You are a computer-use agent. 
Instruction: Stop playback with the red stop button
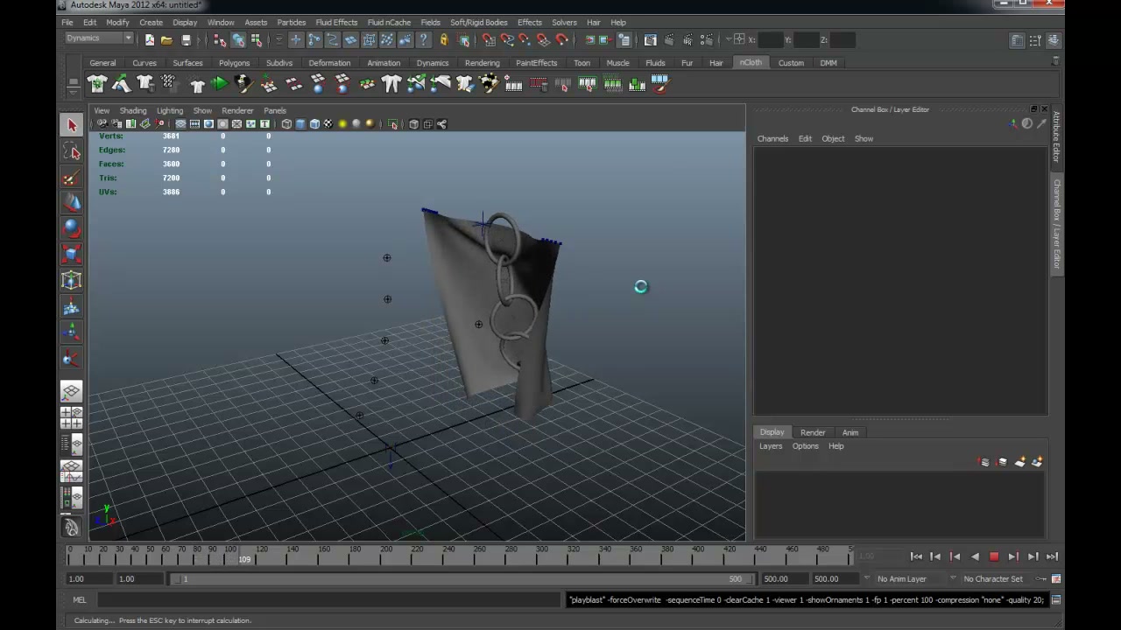coord(994,556)
